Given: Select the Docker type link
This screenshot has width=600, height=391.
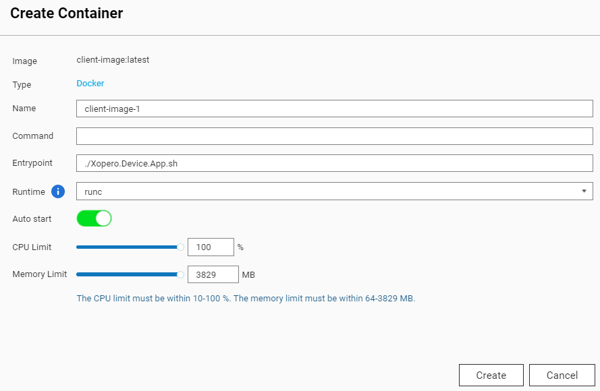Looking at the screenshot, I should [90, 83].
